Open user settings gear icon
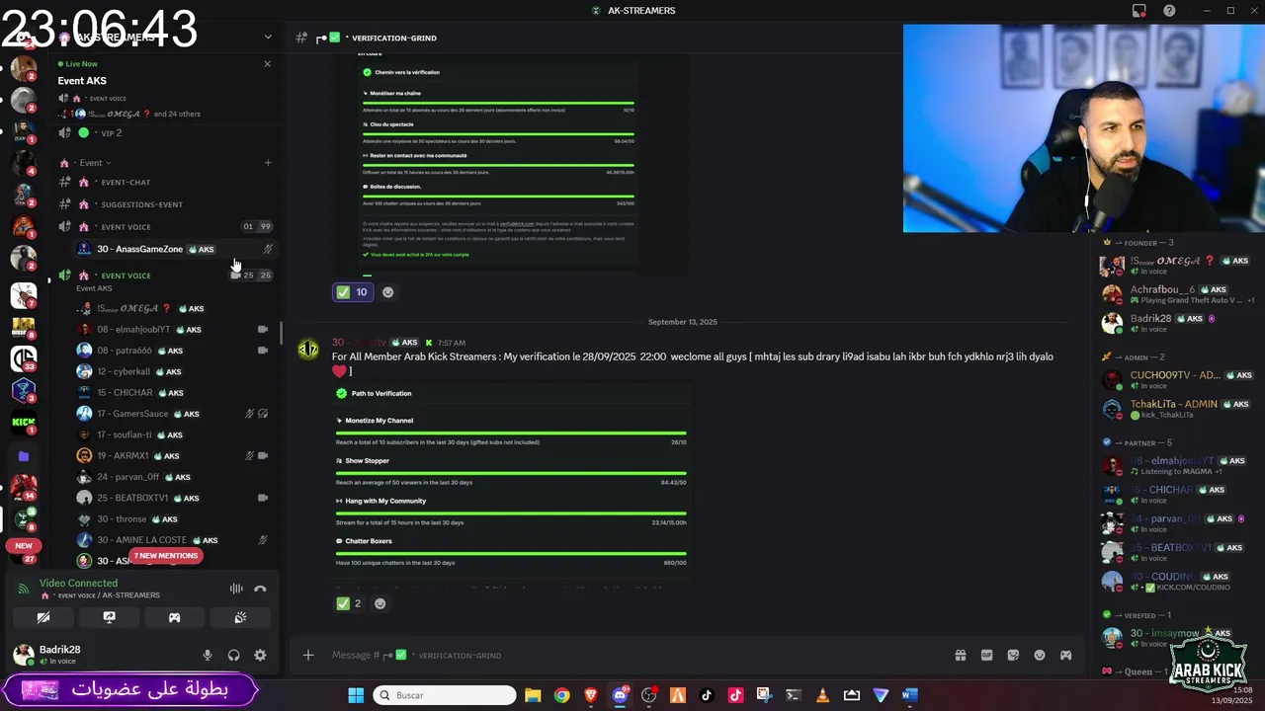Viewport: 1265px width, 711px height. click(260, 655)
